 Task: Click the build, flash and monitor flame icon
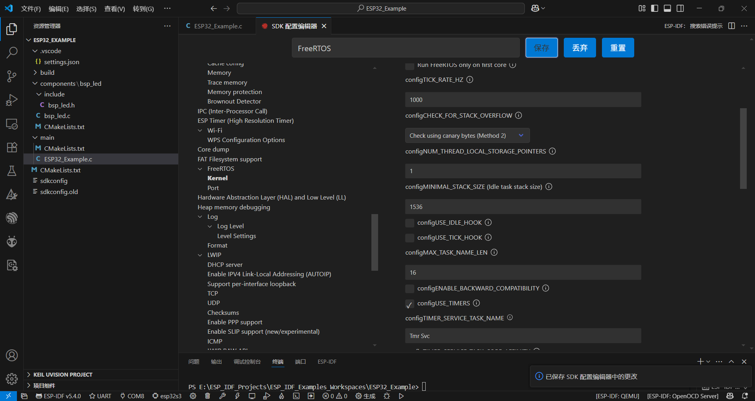(x=281, y=396)
